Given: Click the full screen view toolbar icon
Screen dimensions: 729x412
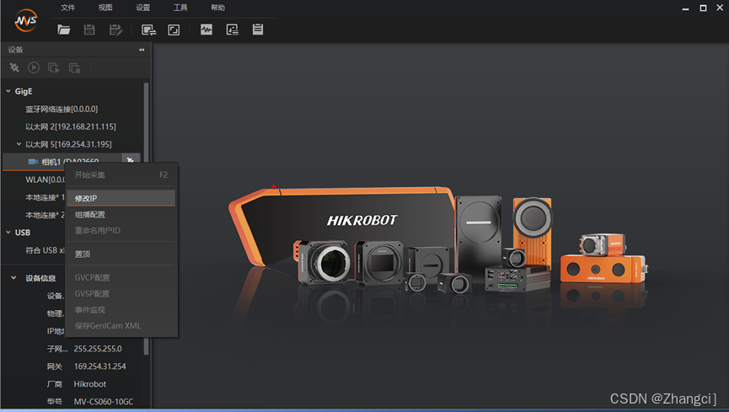Looking at the screenshot, I should click(174, 29).
